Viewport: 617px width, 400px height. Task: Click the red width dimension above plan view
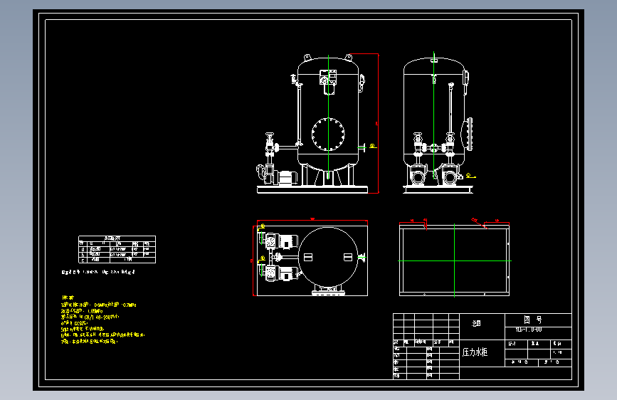312,221
